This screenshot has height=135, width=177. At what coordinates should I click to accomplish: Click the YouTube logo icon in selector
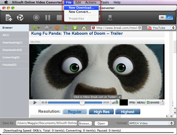[x=150, y=28]
